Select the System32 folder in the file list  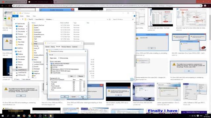point(37,30)
